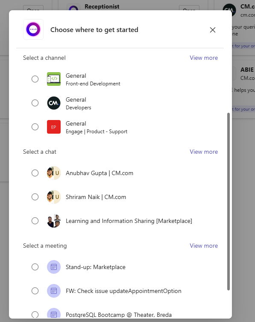Click PostgreSQL Bootcamp @ Theater, Breda title
This screenshot has height=322, width=255.
[x=119, y=315]
